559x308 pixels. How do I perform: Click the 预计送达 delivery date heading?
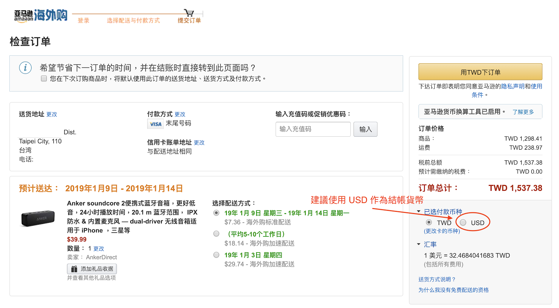click(x=101, y=188)
